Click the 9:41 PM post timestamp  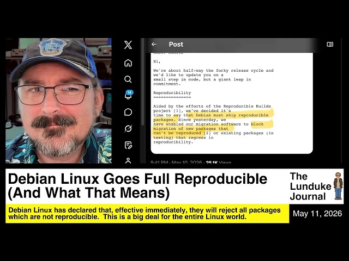pos(159,162)
